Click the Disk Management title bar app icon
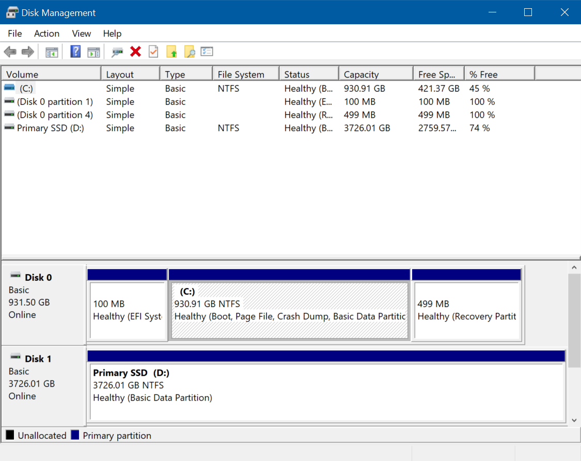 coord(12,12)
